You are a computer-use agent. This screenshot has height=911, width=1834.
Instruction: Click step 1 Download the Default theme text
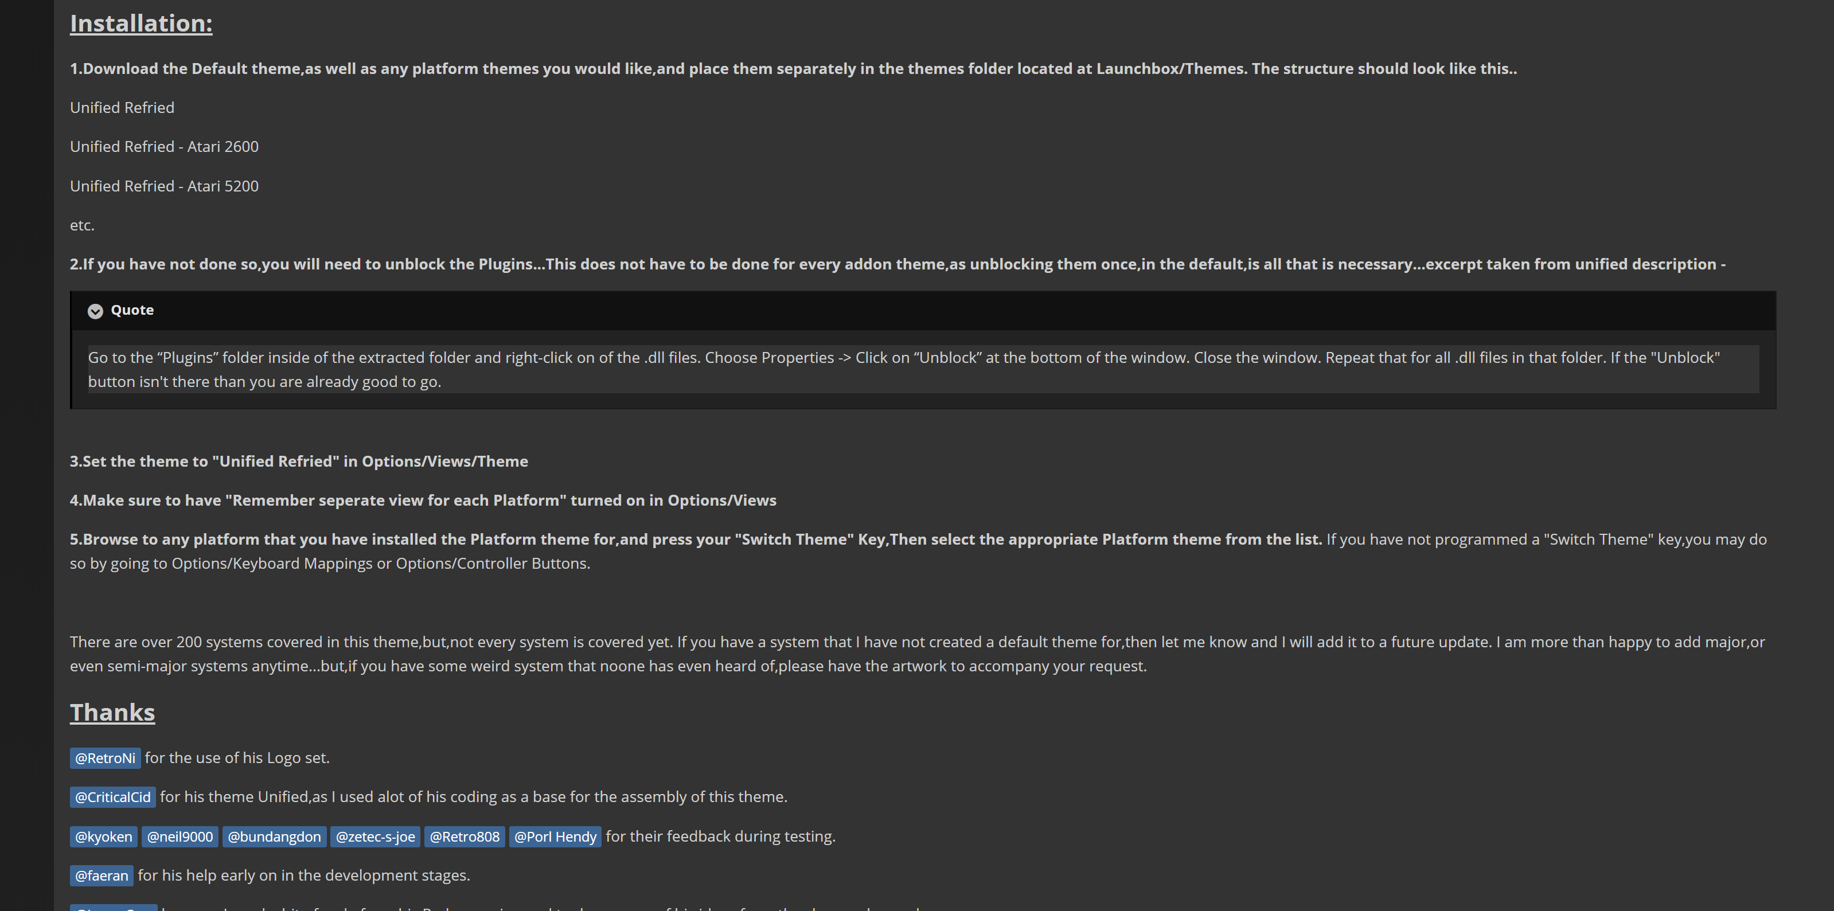click(793, 68)
